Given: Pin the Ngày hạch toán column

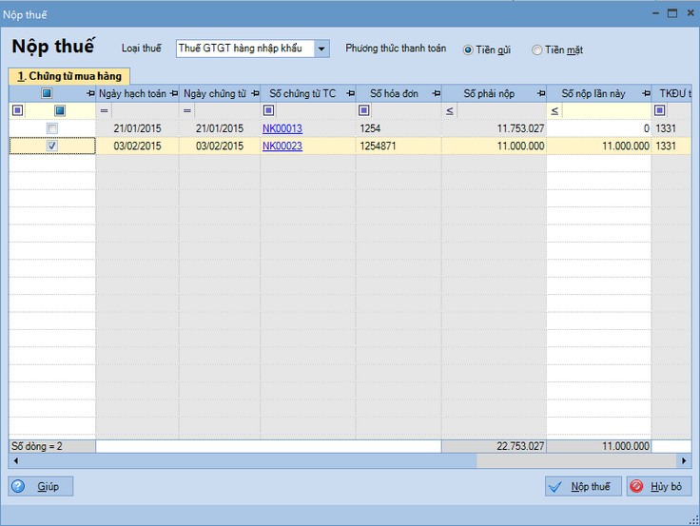Looking at the screenshot, I should pyautogui.click(x=174, y=93).
